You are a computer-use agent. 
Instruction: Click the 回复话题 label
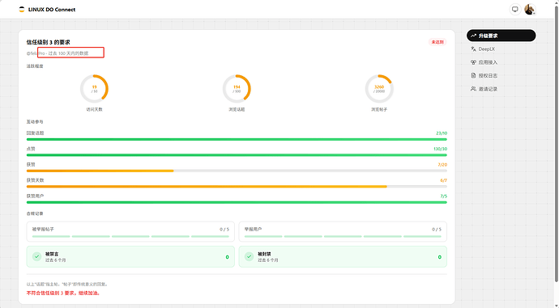35,133
